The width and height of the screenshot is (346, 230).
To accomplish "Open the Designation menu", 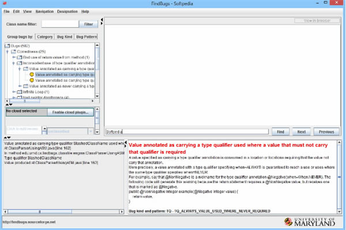I will (67, 12).
